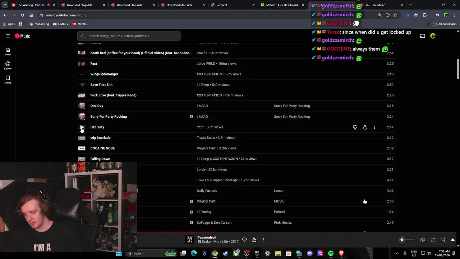The width and height of the screenshot is (460, 259).
Task: Mute the player volume speaker icon
Action: pos(423,240)
